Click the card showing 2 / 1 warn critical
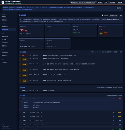This screenshot has width=125, height=130. tap(110, 31)
